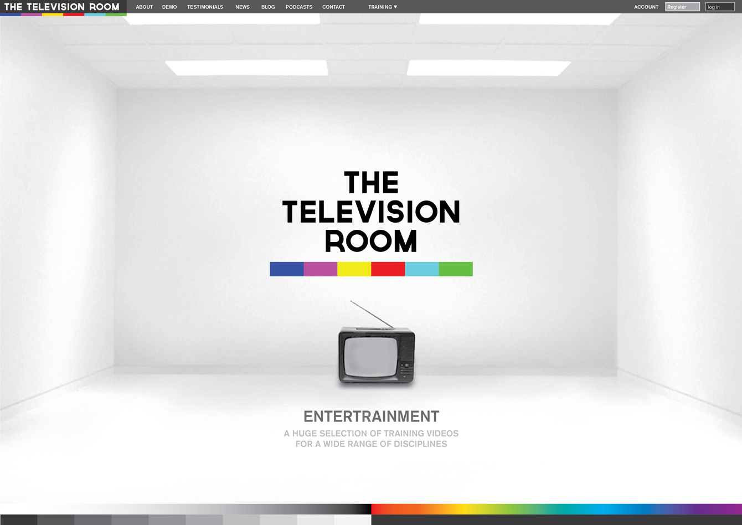Viewport: 742px width, 525px height.
Task: Go to the BLOG section
Action: (268, 7)
